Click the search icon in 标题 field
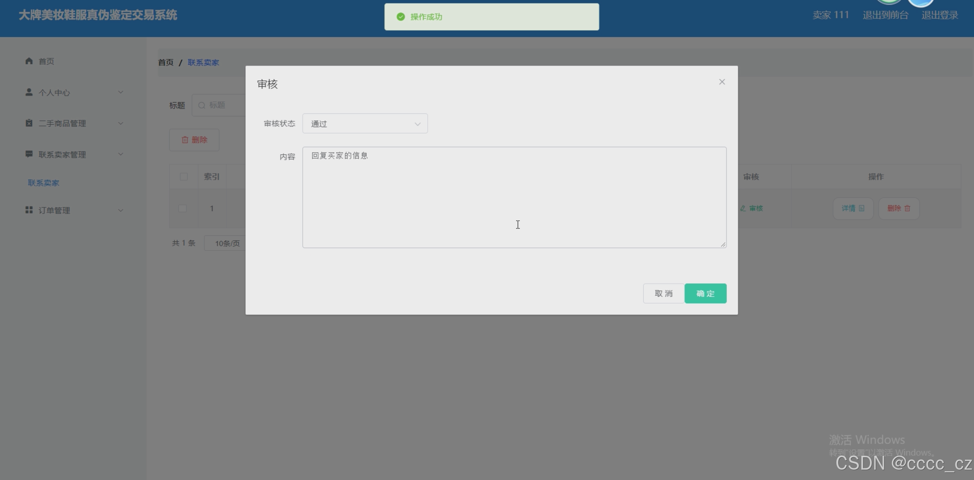Screen dimensions: 974x480 (x=201, y=105)
